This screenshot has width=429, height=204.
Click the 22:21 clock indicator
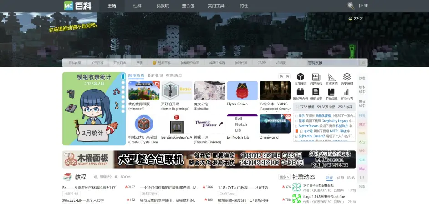pos(356,19)
